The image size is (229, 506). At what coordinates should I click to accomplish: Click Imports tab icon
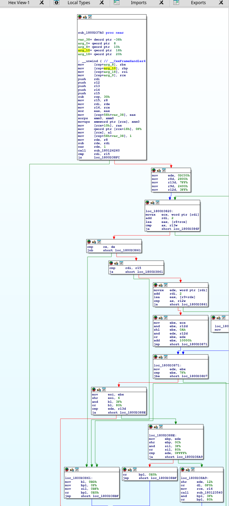point(117,3)
